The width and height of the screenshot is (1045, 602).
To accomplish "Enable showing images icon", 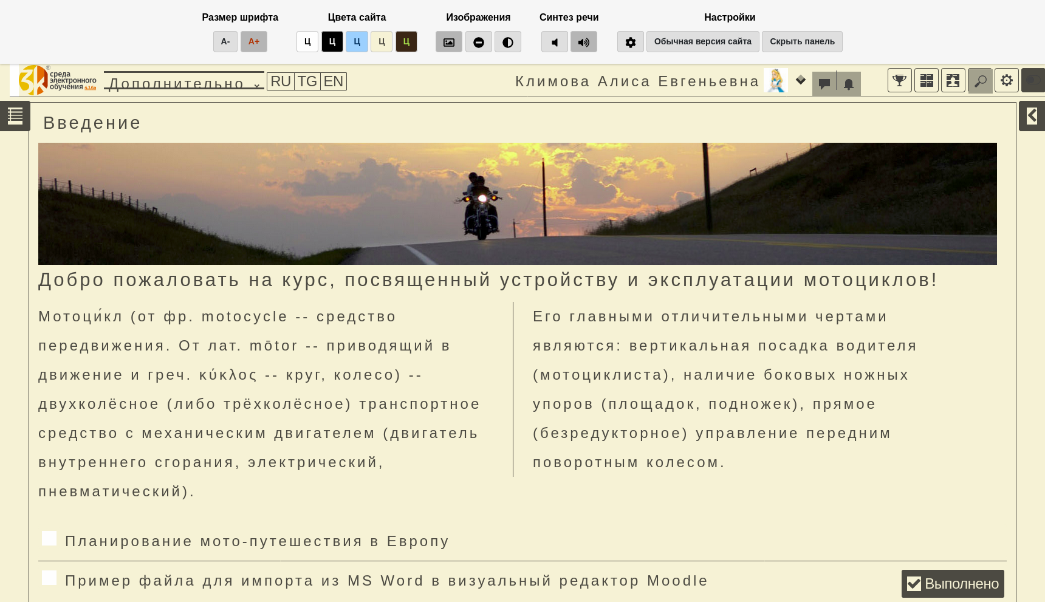I will [449, 42].
